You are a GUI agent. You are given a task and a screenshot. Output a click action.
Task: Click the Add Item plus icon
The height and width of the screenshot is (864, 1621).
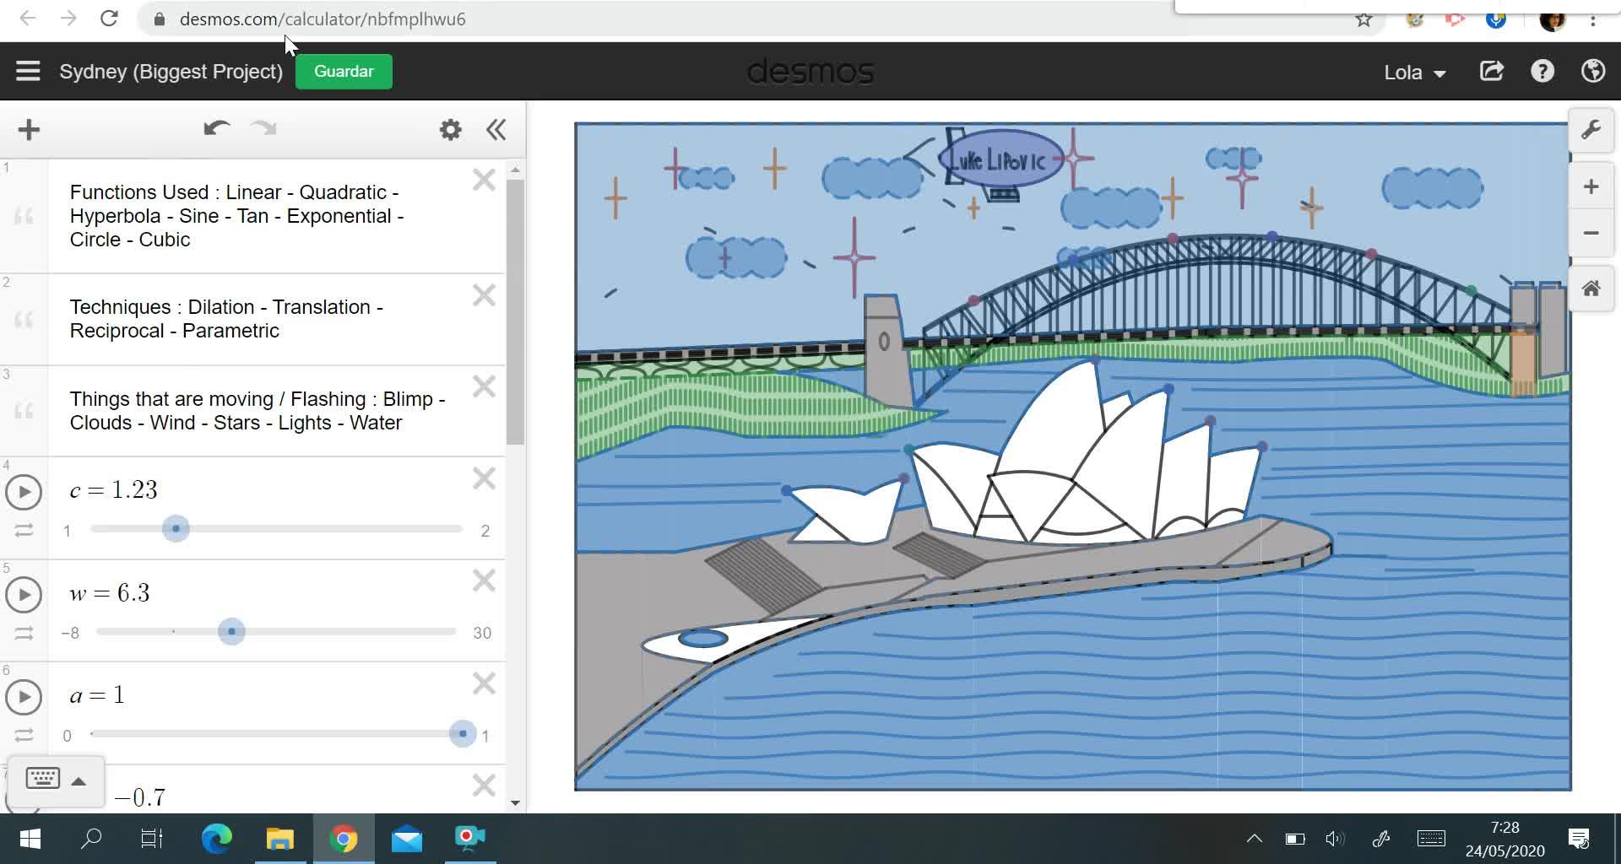pos(29,130)
